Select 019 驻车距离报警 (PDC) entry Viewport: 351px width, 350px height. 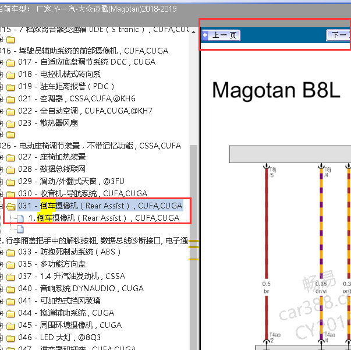click(70, 87)
